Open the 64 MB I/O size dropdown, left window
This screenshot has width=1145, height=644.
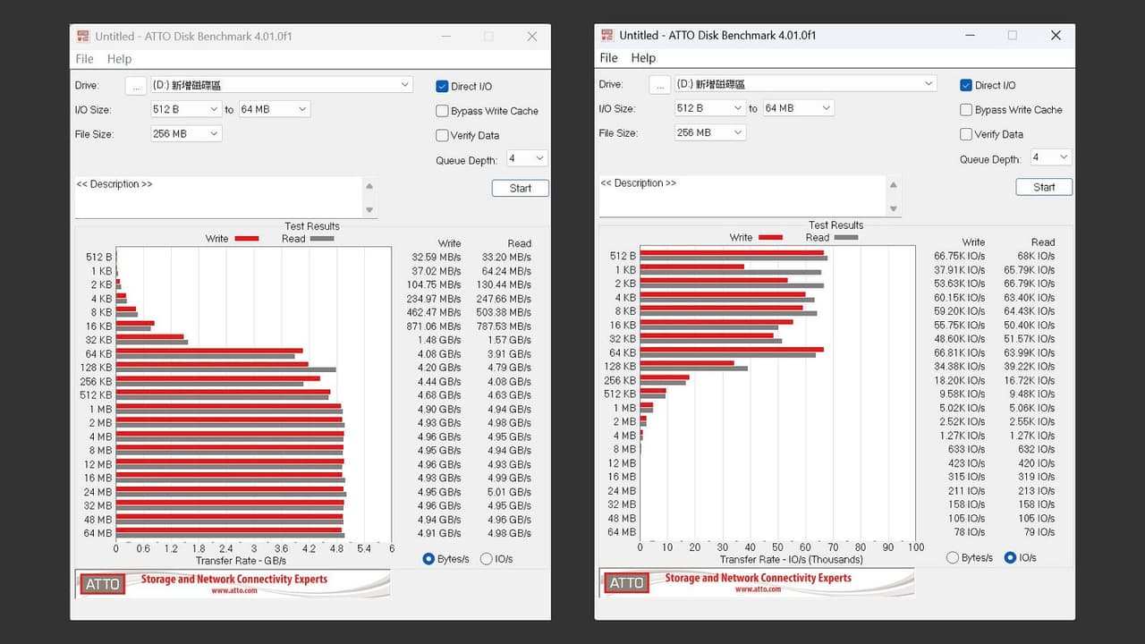tap(273, 109)
